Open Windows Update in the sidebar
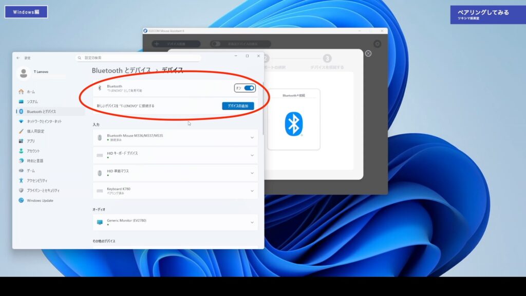This screenshot has width=526, height=296. [x=40, y=200]
